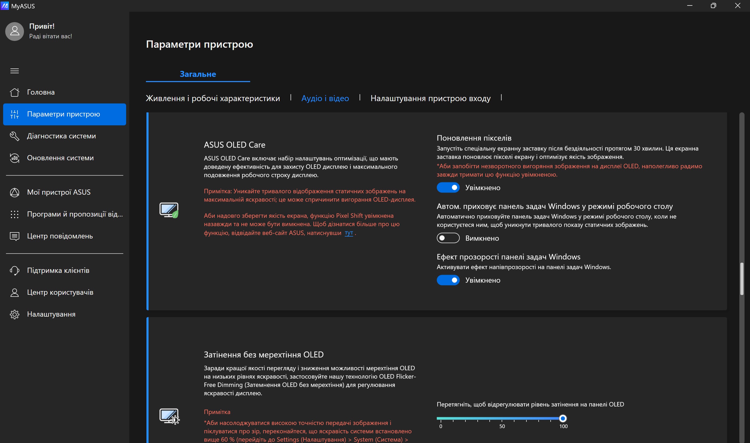750x443 pixels.
Task: Click the user avatar profile icon
Action: (14, 31)
